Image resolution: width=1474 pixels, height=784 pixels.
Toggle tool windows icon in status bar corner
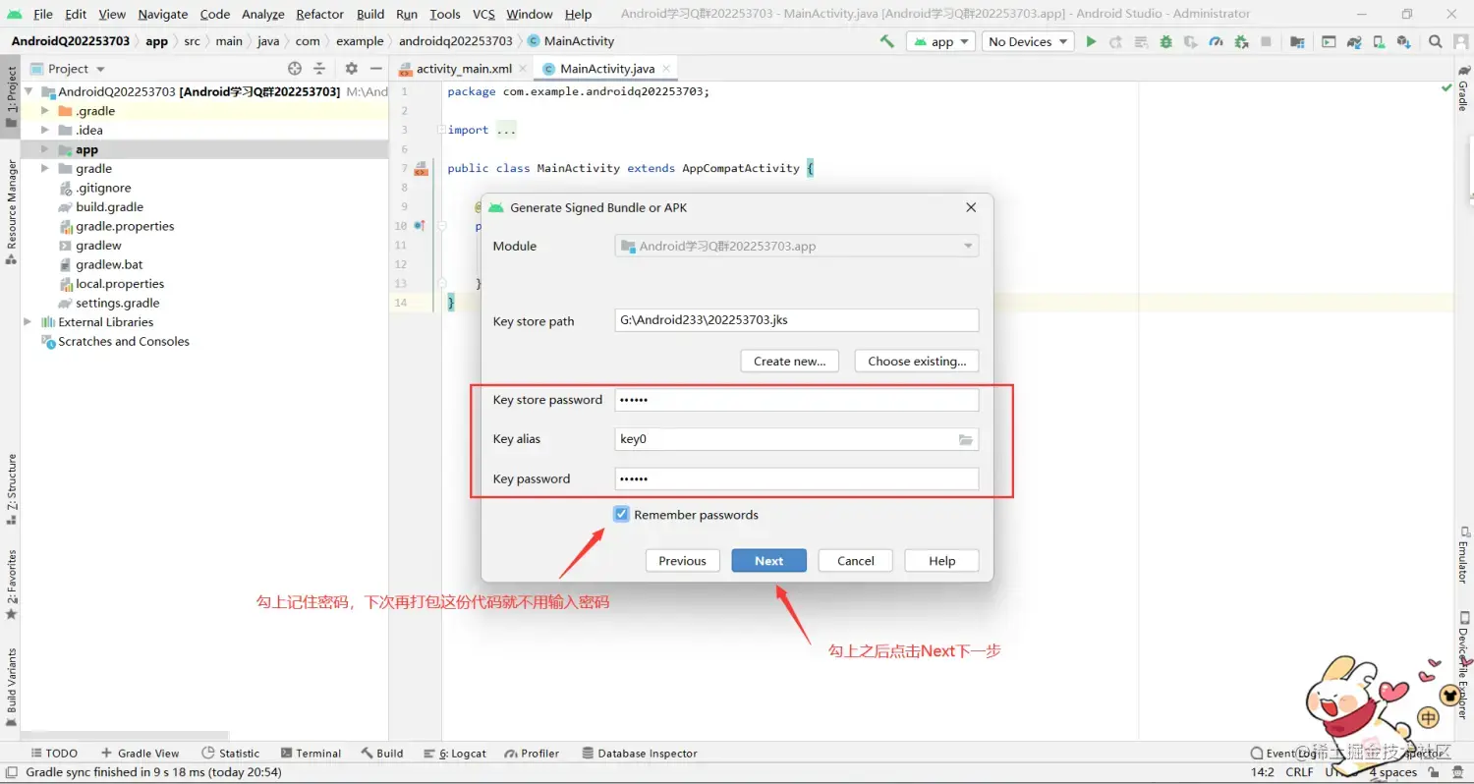point(10,773)
